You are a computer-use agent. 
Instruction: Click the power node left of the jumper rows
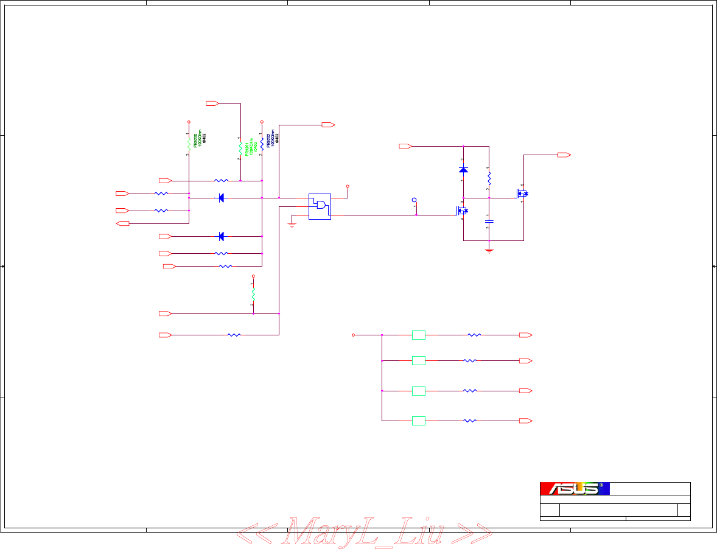[353, 335]
